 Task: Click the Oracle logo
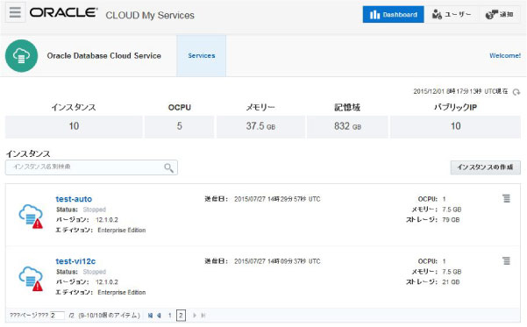[x=64, y=12]
